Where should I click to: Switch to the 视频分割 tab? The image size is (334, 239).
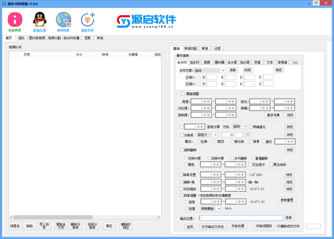click(54, 38)
